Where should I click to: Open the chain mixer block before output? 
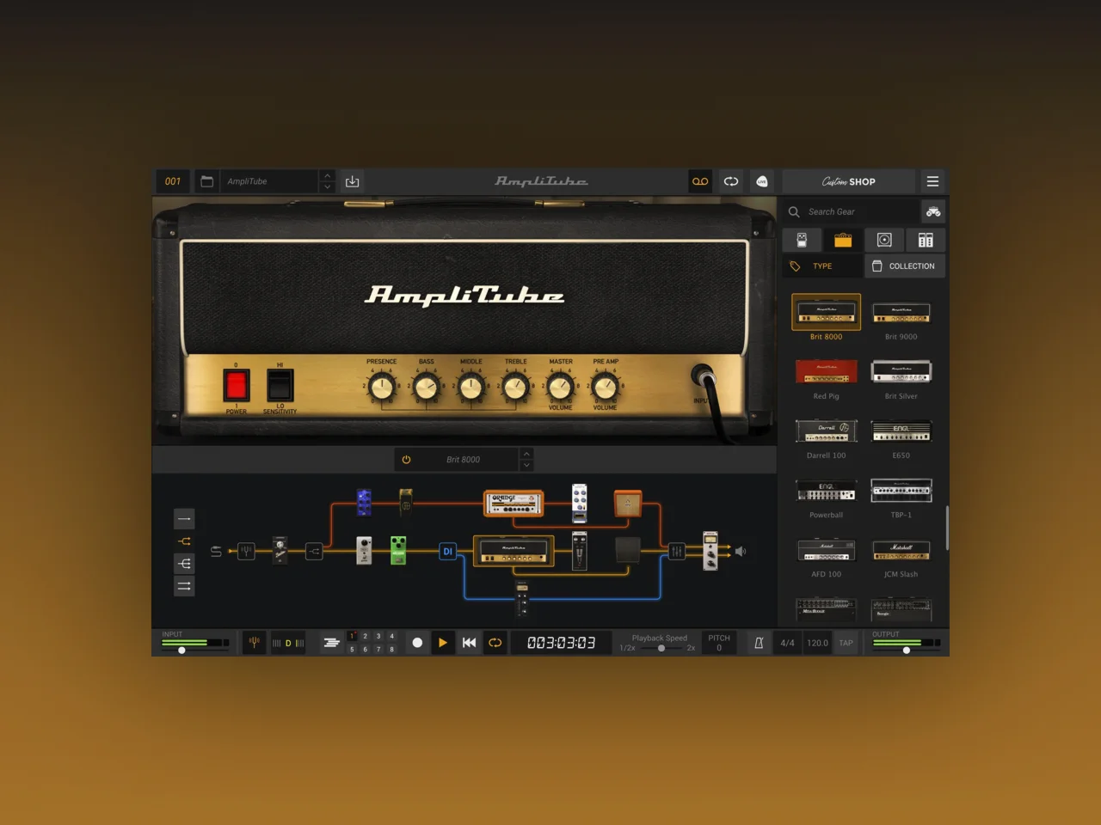(677, 551)
